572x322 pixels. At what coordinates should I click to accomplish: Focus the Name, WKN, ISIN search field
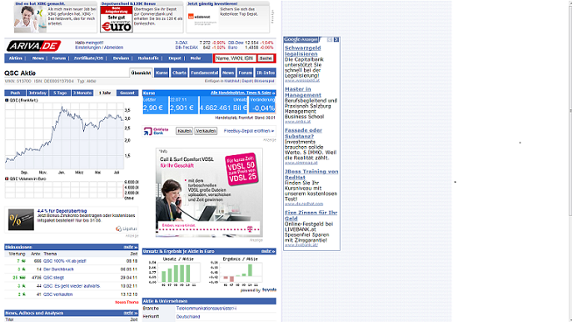[x=235, y=59]
